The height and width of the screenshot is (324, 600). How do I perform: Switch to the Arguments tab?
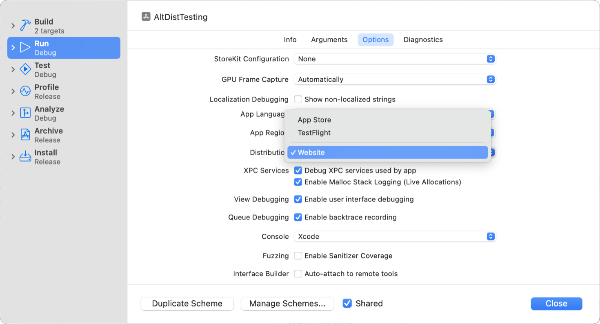coord(329,39)
